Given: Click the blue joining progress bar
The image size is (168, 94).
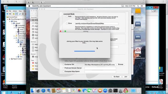Looking at the screenshot, I should [85, 51].
